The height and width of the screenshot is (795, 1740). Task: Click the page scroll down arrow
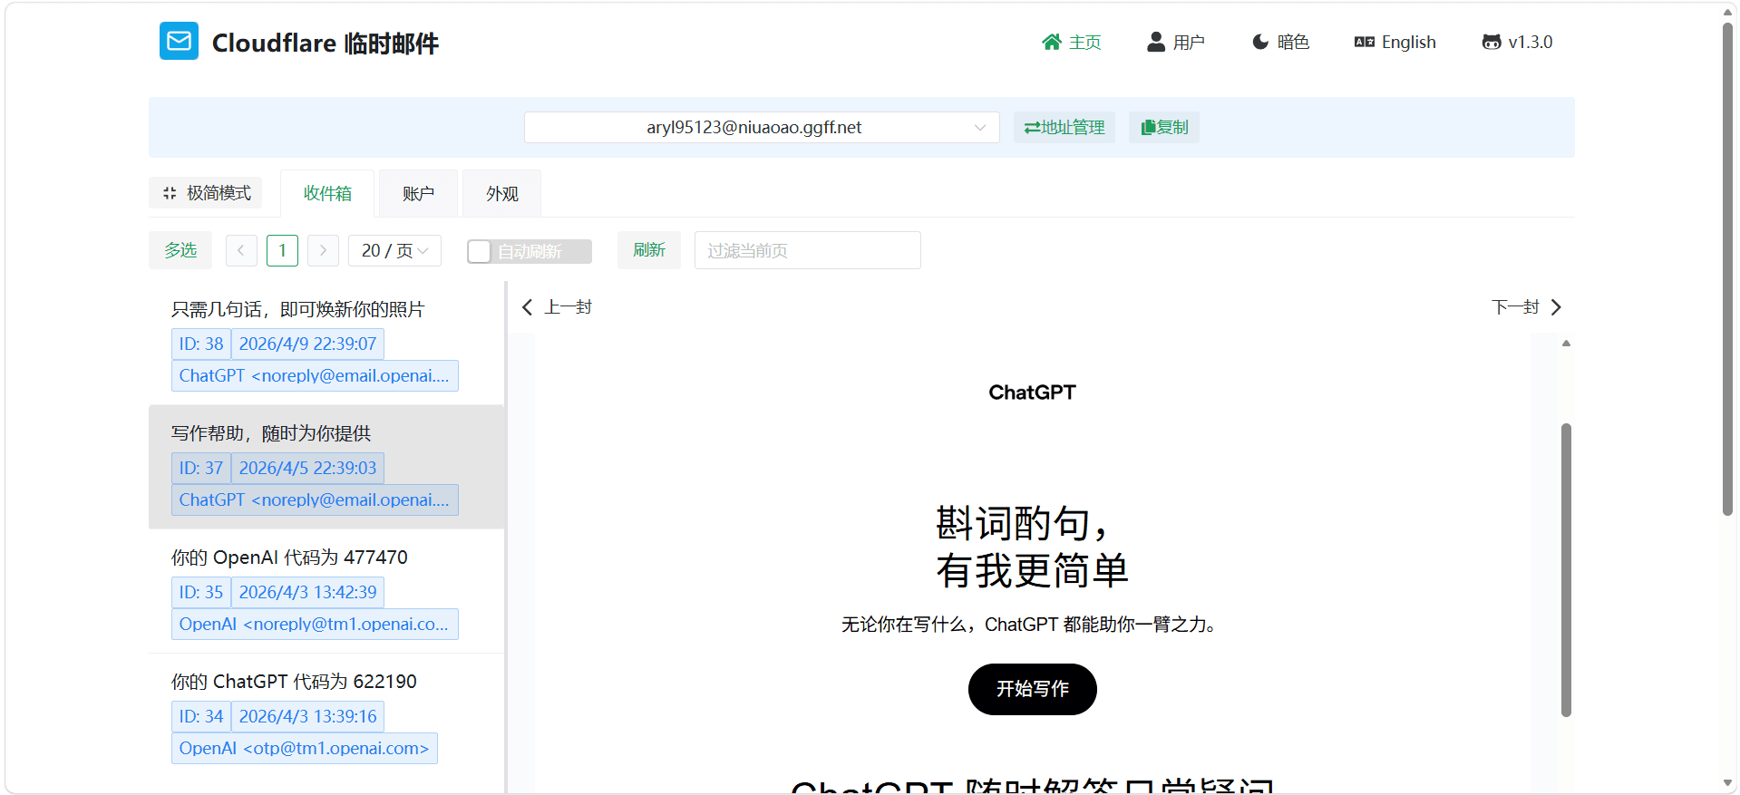tap(1727, 783)
